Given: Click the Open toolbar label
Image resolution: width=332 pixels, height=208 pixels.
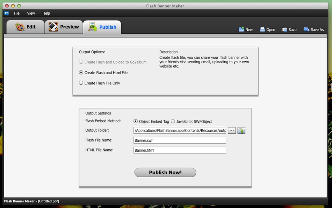Looking at the screenshot, I should 271,30.
